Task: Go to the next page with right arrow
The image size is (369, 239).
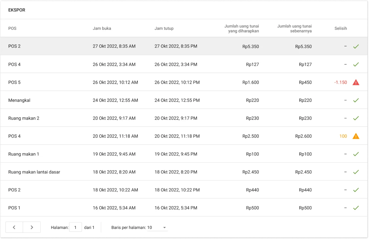Action: click(x=32, y=227)
